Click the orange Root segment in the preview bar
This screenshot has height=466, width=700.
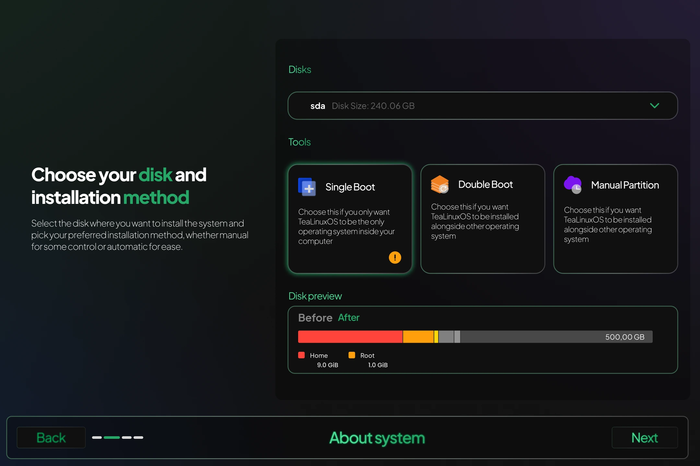pos(419,337)
